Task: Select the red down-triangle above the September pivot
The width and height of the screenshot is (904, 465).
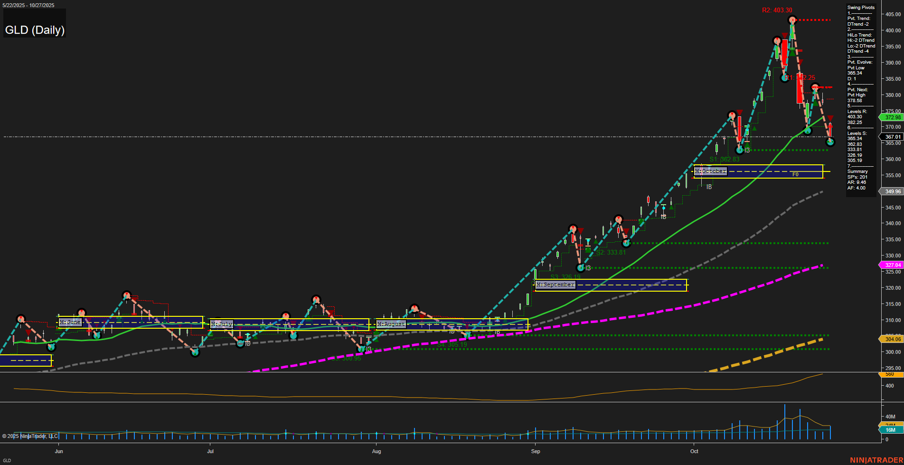Action: pos(580,230)
